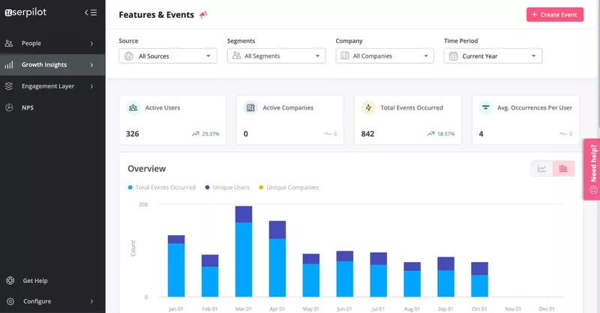Image resolution: width=600 pixels, height=313 pixels.
Task: Open the Need help? side tab
Action: pos(592,169)
